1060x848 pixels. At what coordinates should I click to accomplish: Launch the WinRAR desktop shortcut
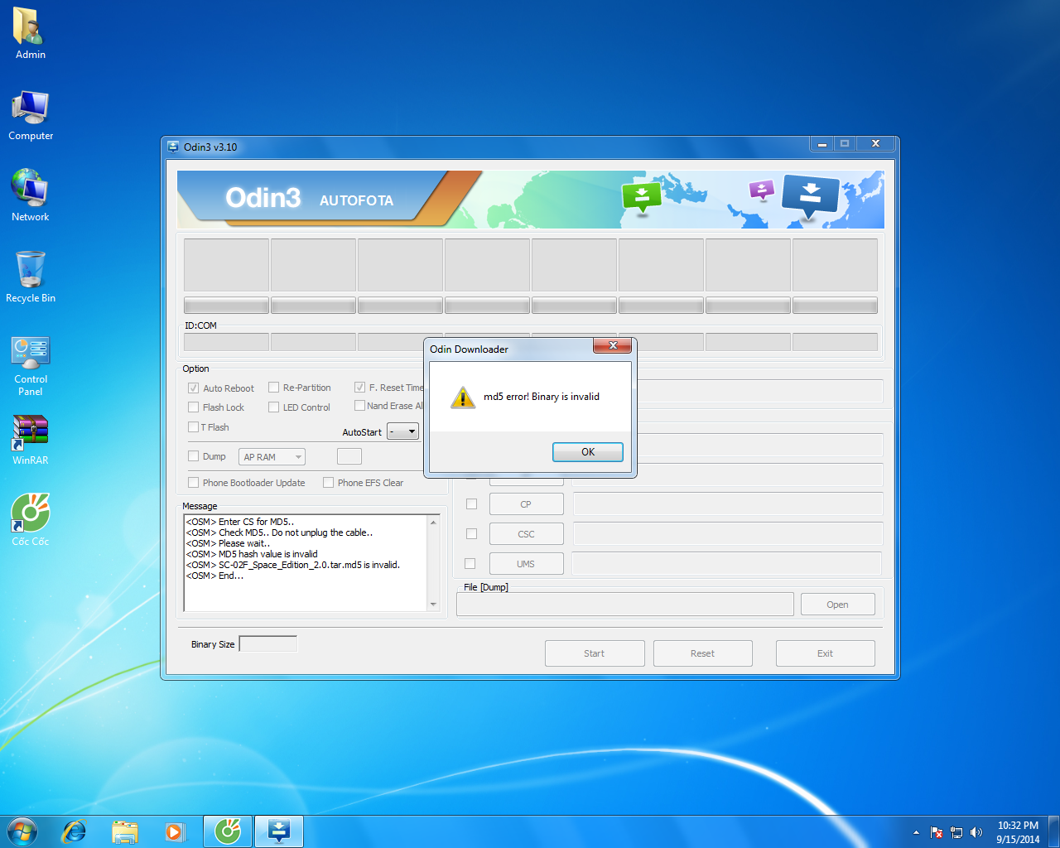[31, 441]
